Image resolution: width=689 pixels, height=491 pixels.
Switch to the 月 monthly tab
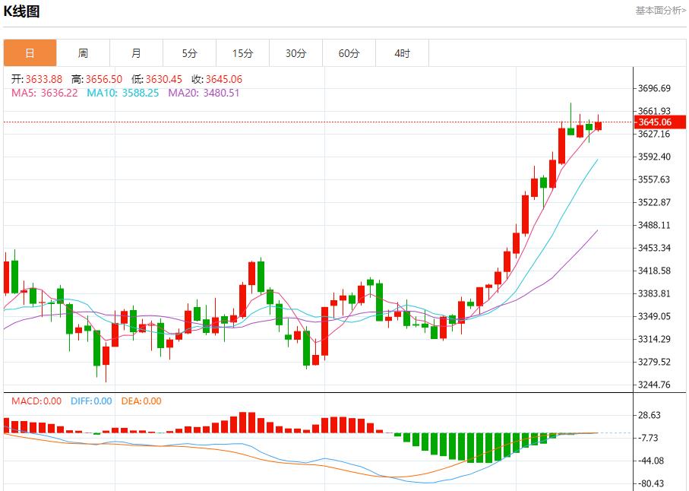136,53
